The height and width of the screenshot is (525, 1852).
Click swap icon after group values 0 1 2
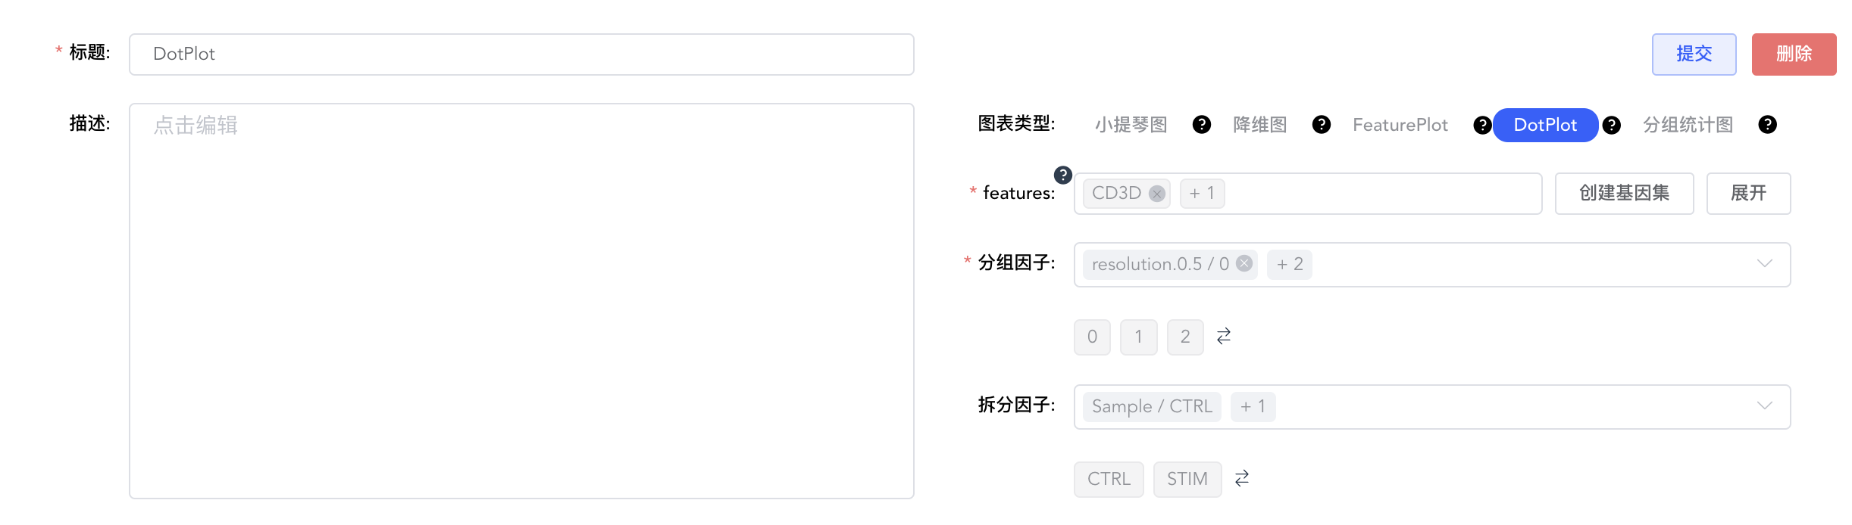1224,336
